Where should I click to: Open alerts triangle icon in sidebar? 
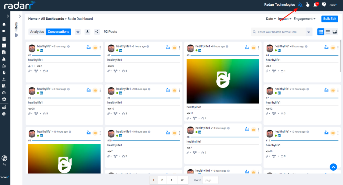4,59
